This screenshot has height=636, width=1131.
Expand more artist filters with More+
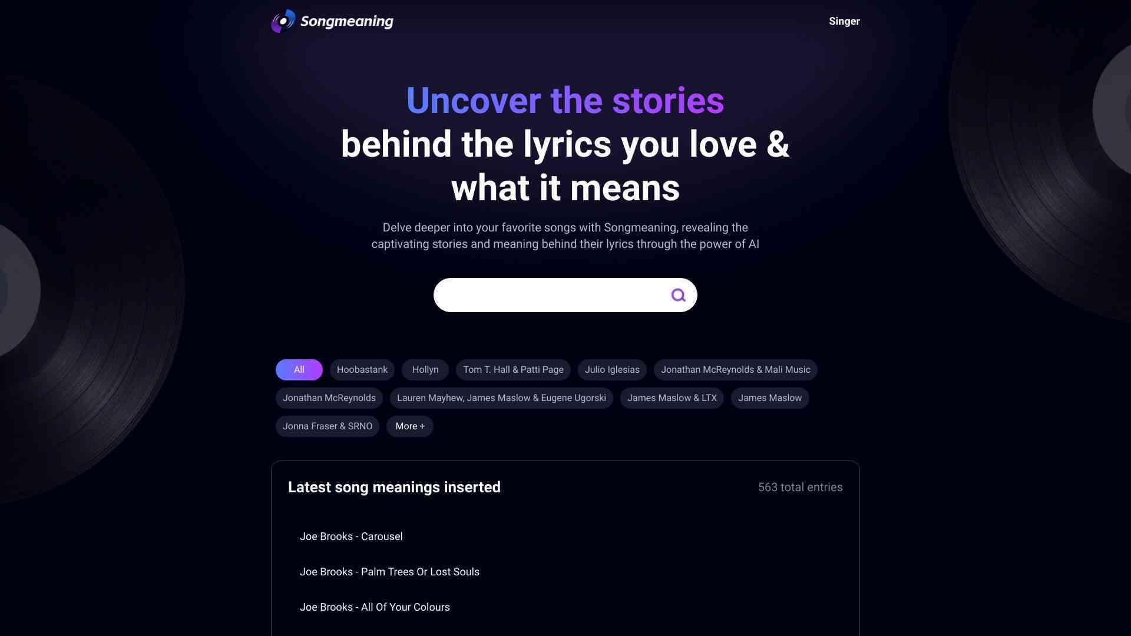(409, 426)
